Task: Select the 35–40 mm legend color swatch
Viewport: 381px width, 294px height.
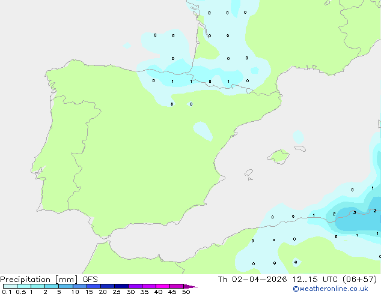Action: (x=149, y=286)
